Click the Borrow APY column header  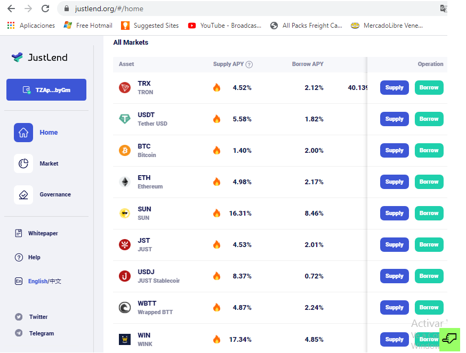308,64
